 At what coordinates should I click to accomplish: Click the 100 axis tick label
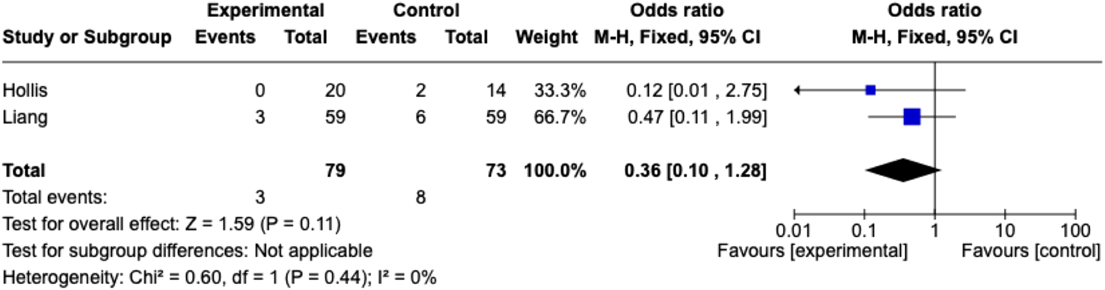point(1075,231)
